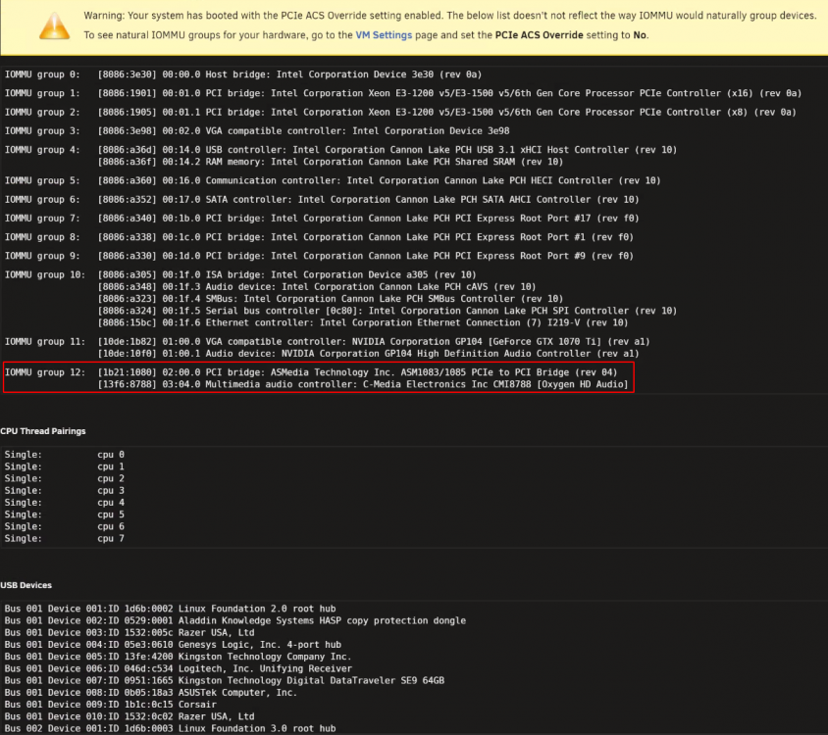Select the IOMMU group 3 VGA compatible controller line
Image resolution: width=828 pixels, height=735 pixels.
[257, 131]
